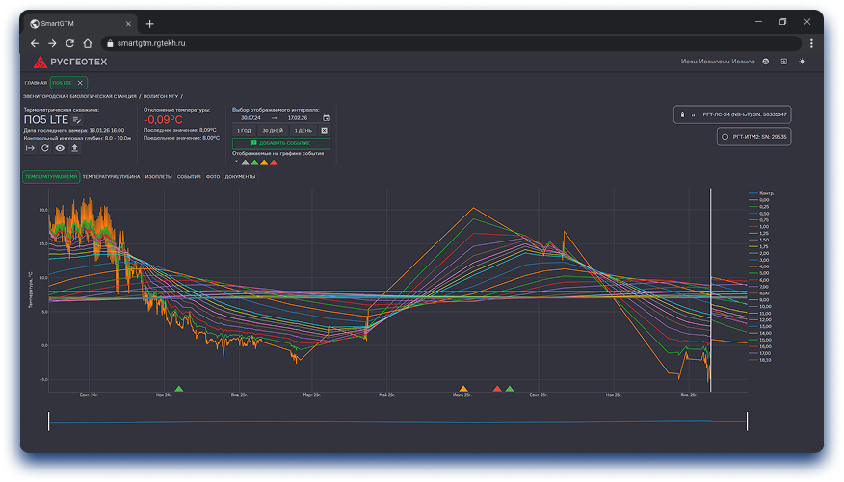Click the edit icon beside ПО5 LTE
844x482 pixels.
coord(77,120)
